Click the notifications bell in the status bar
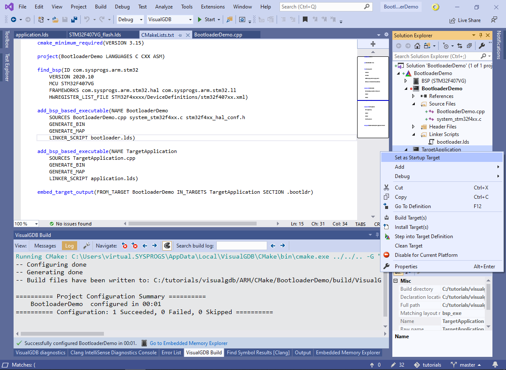506x370 pixels. [x=495, y=365]
